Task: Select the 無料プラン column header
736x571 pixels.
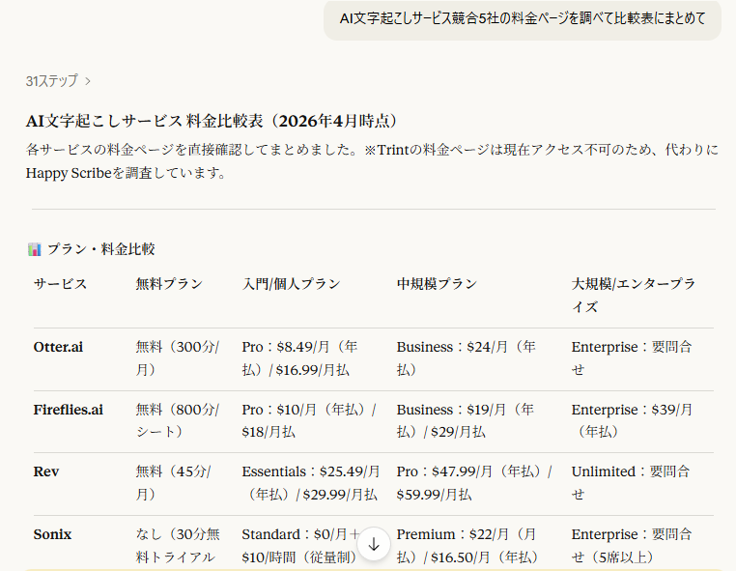Action: 169,284
